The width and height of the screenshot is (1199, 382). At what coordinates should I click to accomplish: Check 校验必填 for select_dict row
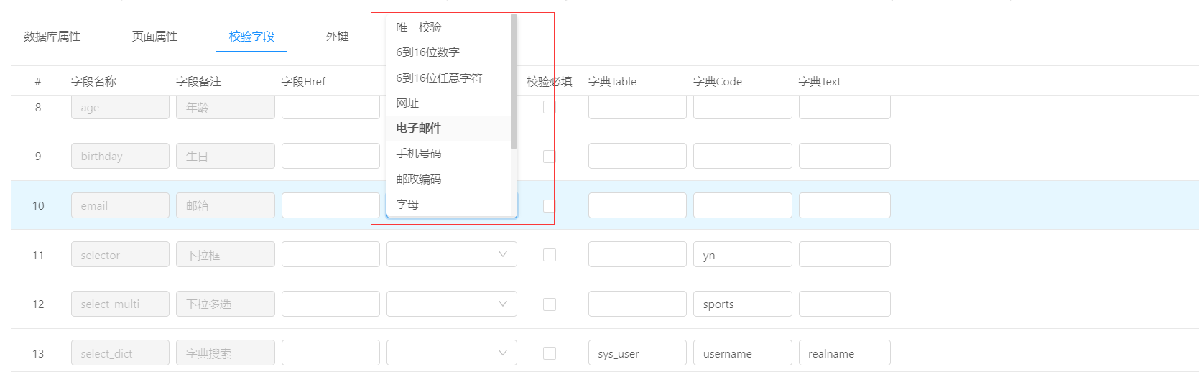(550, 353)
